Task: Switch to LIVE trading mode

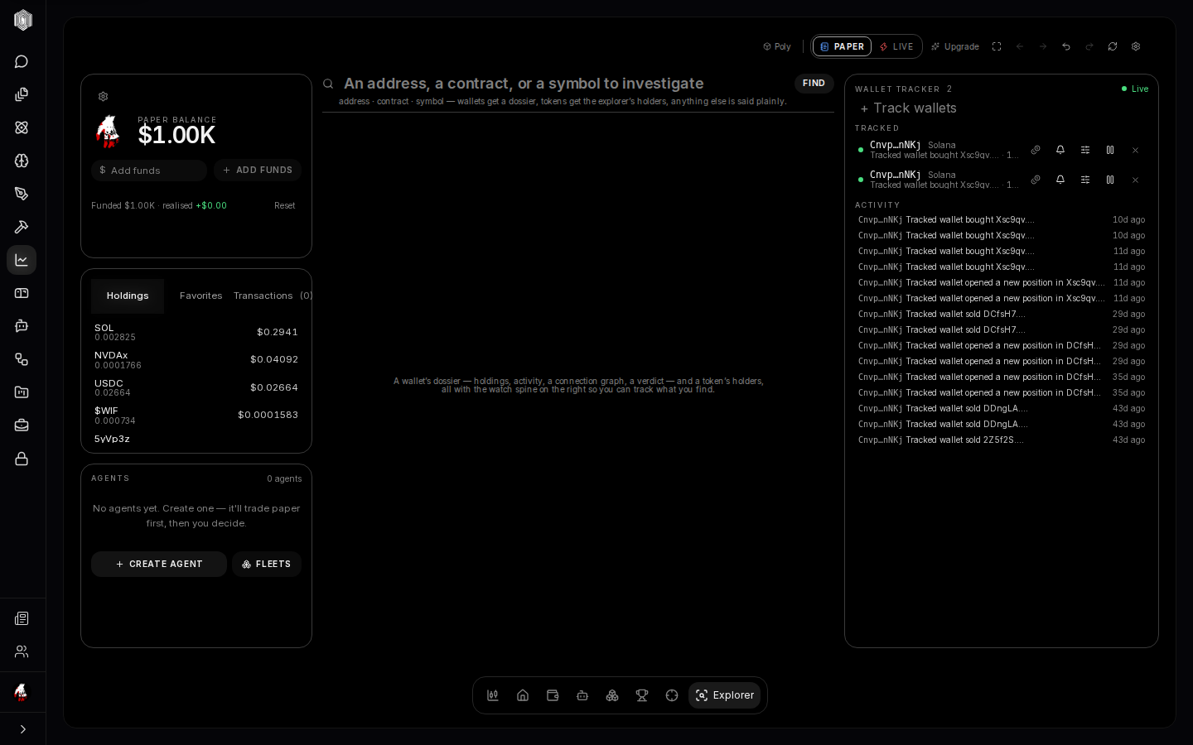Action: click(896, 46)
